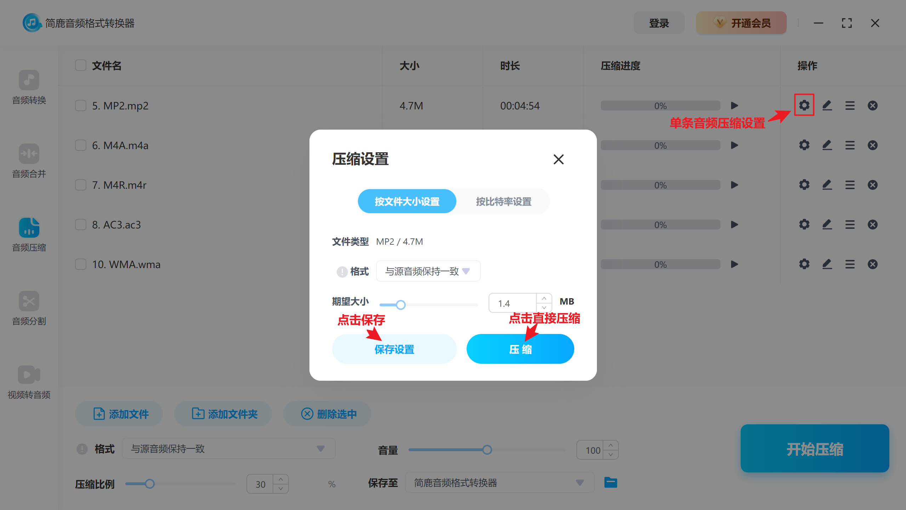Open the 格式 dropdown in the dialog
This screenshot has height=510, width=906.
pos(428,271)
